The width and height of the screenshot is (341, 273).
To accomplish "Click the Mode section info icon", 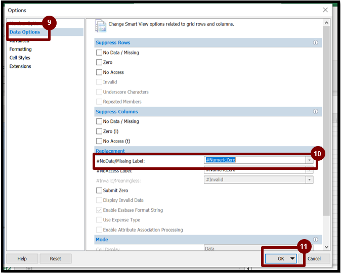I will 315,239.
